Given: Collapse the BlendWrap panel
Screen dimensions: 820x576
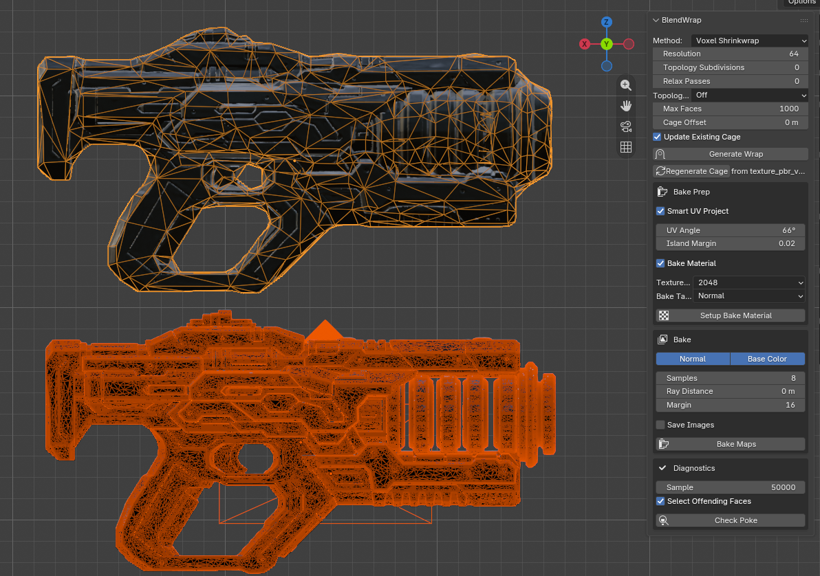Looking at the screenshot, I should [656, 21].
